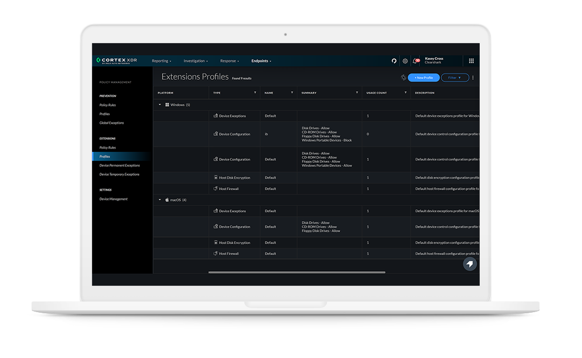Click the macOS apple icon in the table
This screenshot has width=582, height=358.
tap(167, 199)
